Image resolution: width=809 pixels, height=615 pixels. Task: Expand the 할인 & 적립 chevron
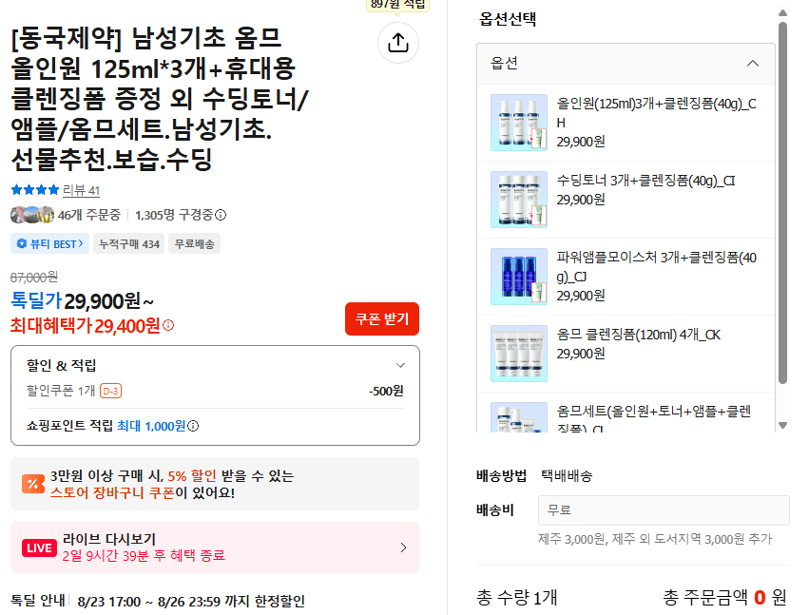tap(400, 365)
